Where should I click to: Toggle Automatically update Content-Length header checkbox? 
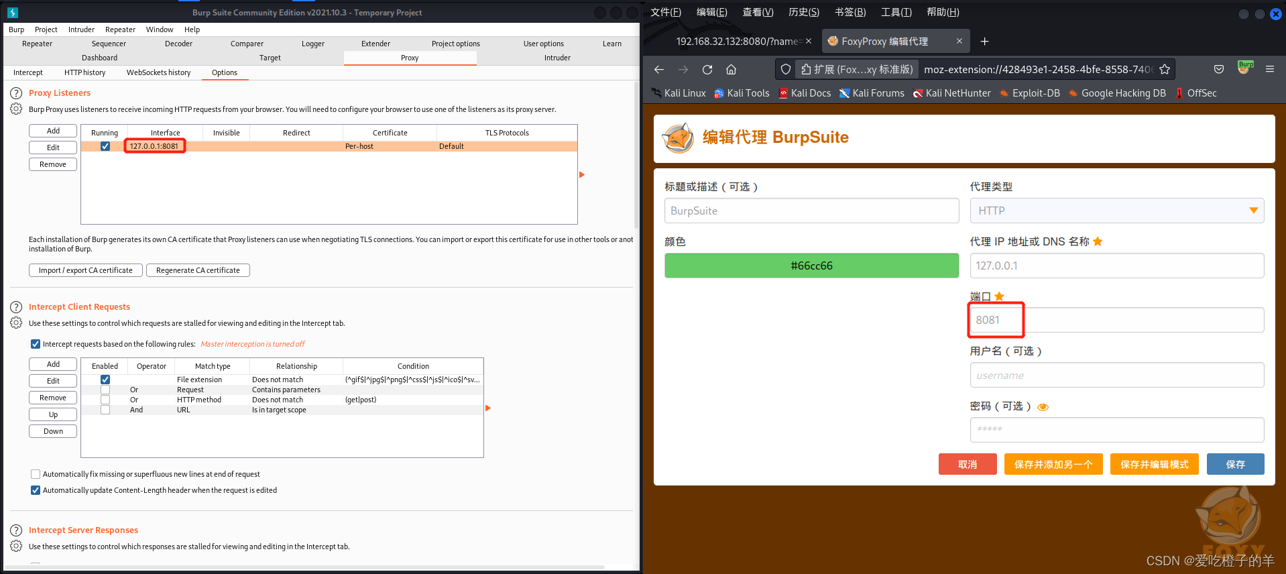pyautogui.click(x=36, y=490)
